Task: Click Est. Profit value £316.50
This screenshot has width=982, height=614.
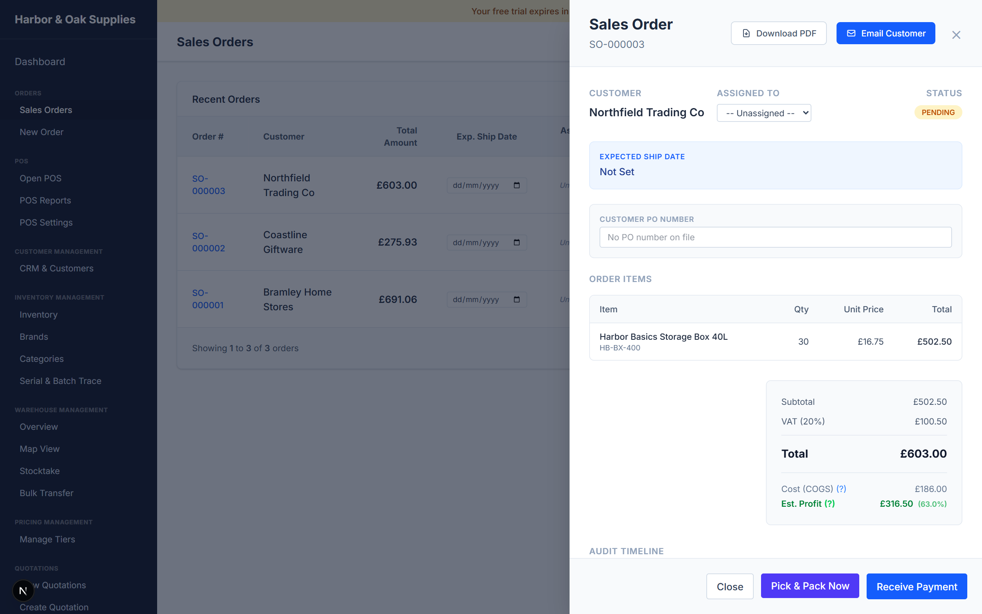Action: [896, 503]
